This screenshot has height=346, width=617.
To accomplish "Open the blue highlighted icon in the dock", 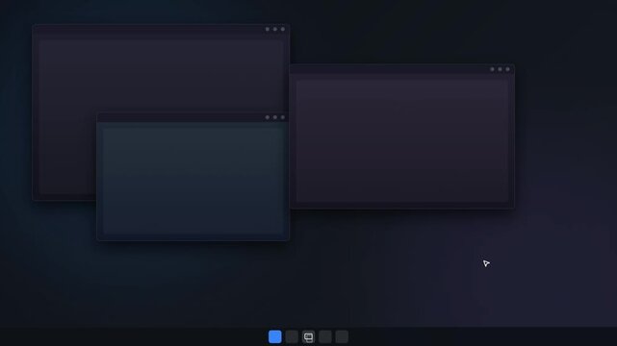I will (275, 336).
